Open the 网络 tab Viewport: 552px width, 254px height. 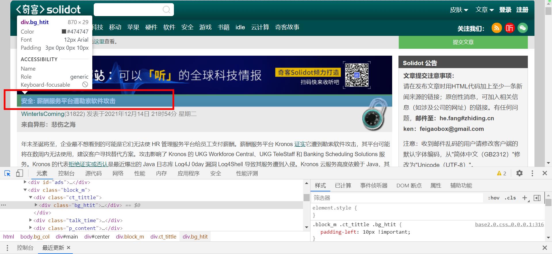[x=118, y=173]
